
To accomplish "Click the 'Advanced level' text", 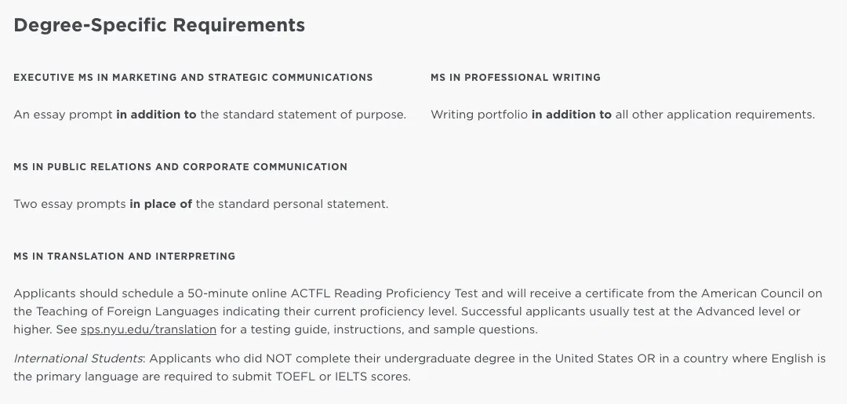I will coord(743,311).
